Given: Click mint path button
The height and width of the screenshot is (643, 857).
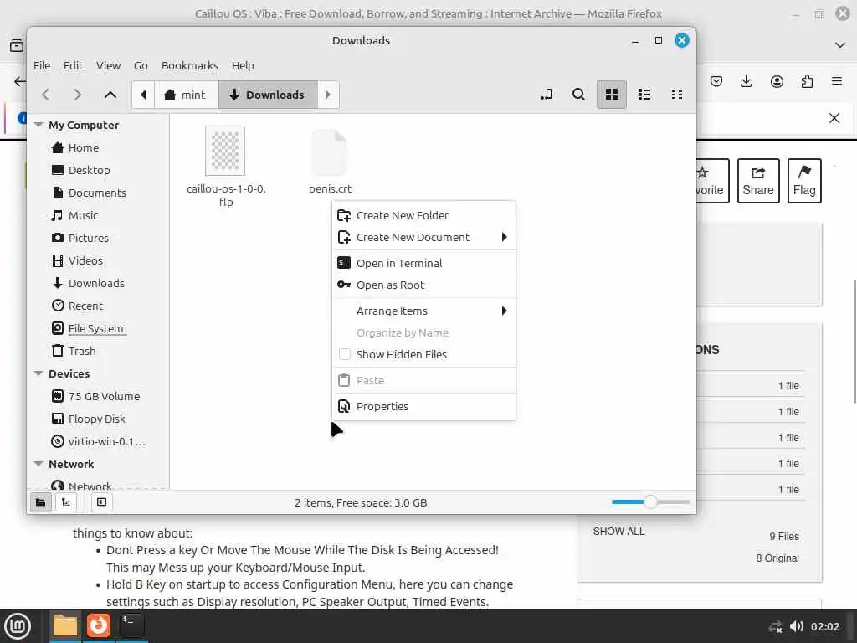Looking at the screenshot, I should pos(187,95).
